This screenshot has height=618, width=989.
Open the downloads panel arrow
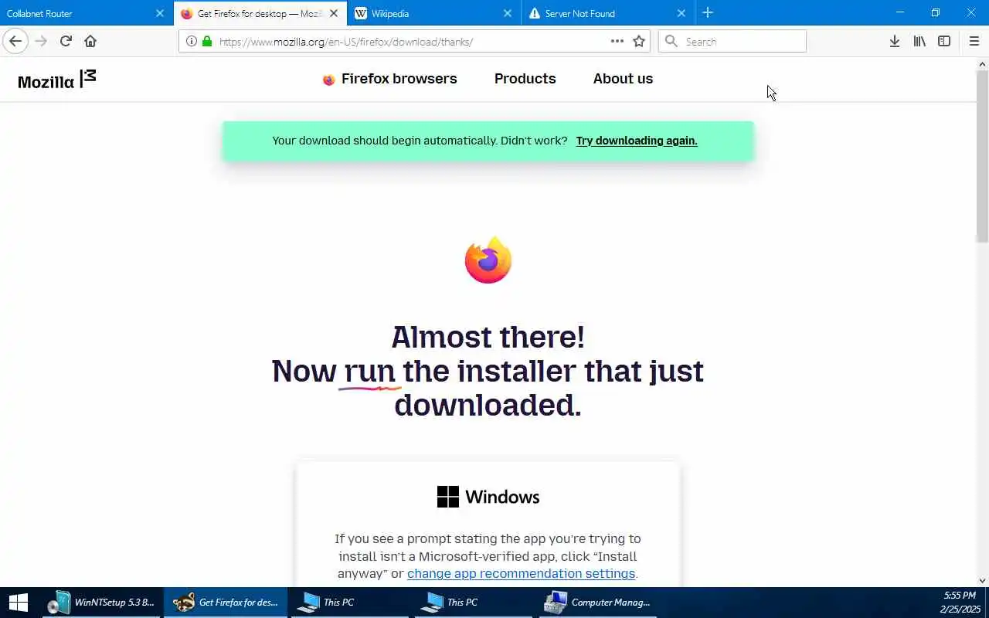[895, 41]
